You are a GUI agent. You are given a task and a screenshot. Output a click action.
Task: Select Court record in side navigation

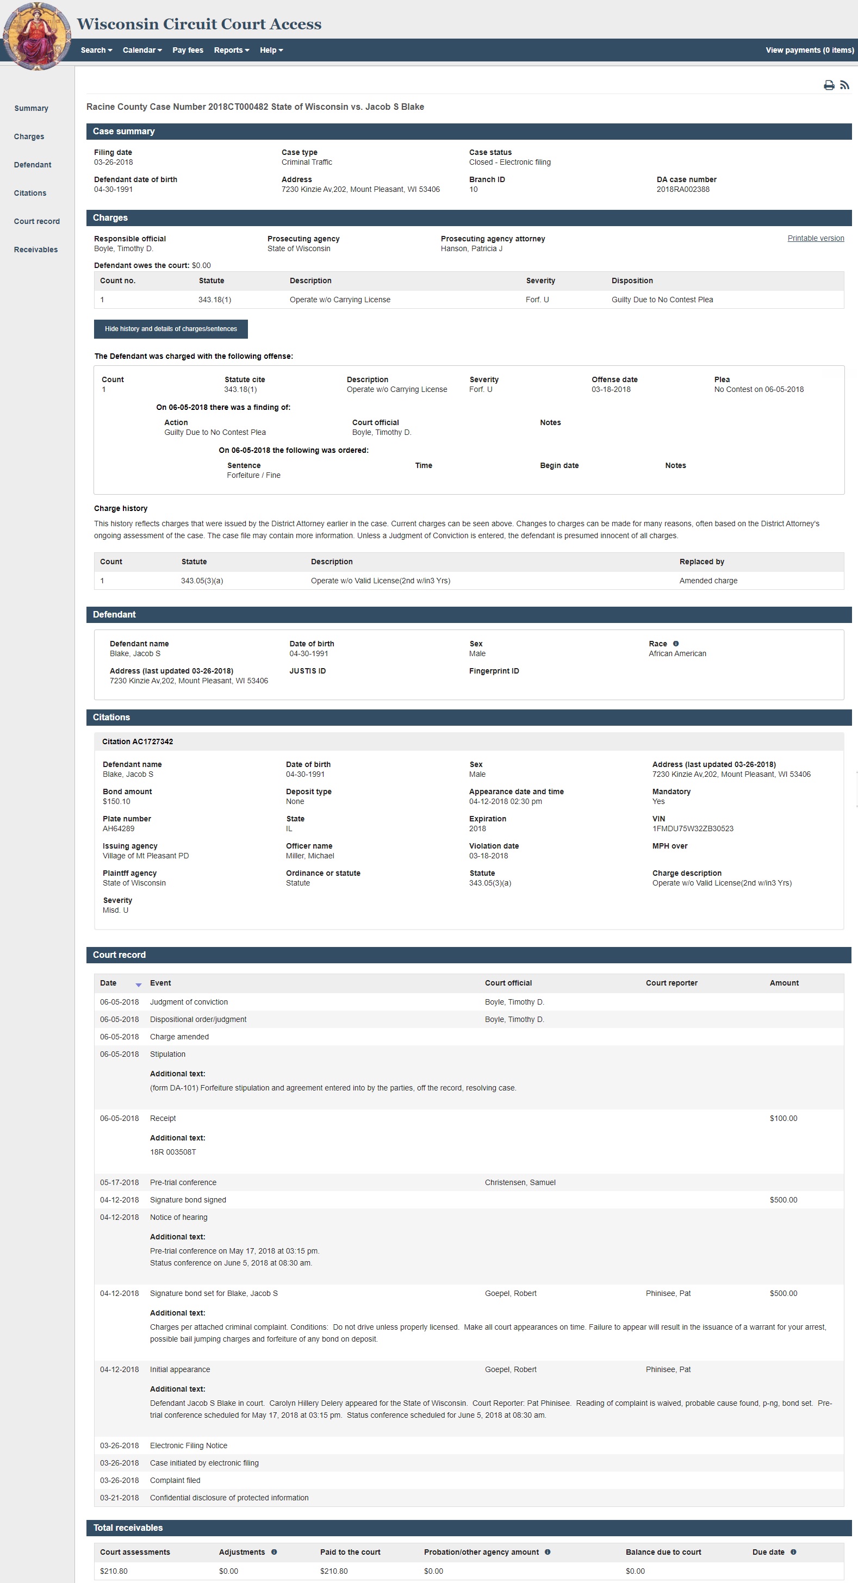point(37,221)
